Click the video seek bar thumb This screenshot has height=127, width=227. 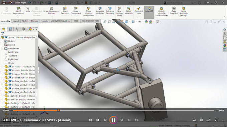[x=58, y=111]
